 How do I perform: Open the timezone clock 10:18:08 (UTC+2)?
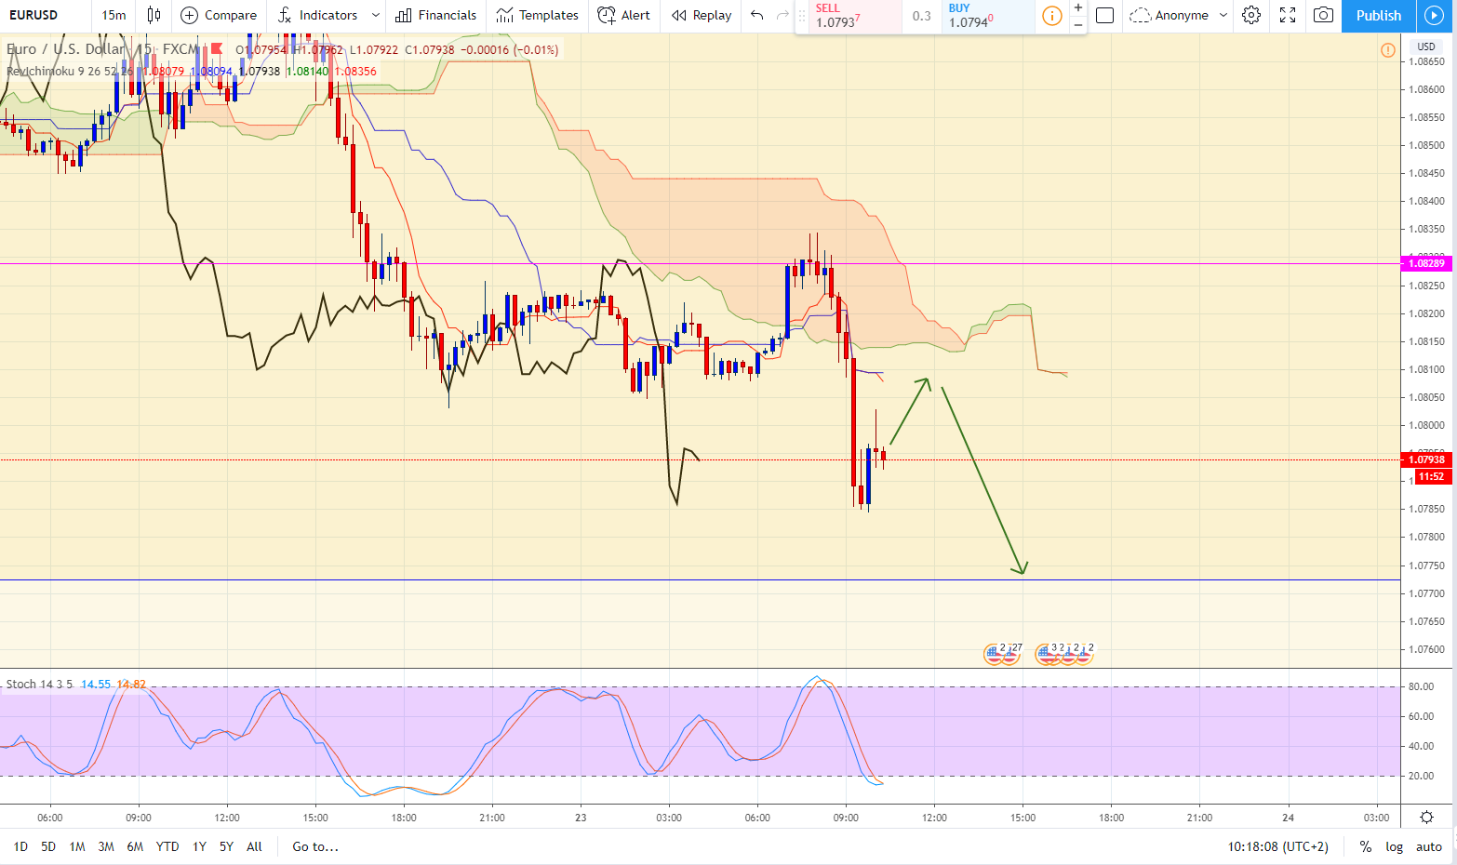pos(1277,846)
